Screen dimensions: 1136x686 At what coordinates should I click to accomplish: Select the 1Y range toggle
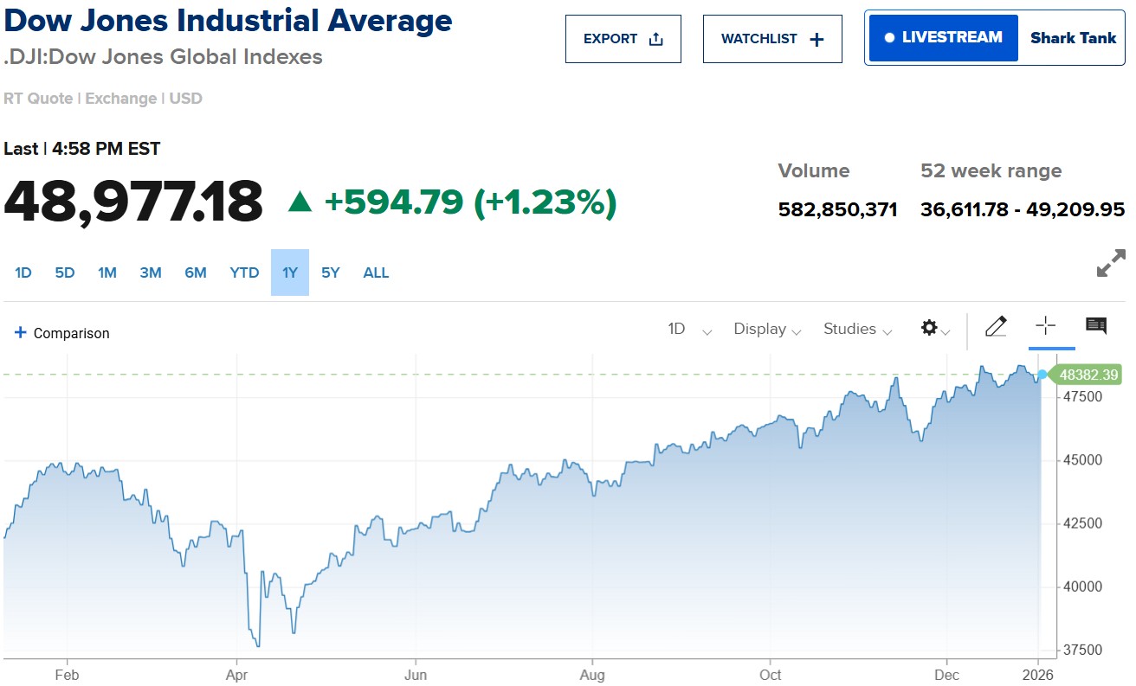coord(290,272)
